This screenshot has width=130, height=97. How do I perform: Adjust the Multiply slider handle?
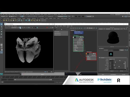[x=115, y=68]
